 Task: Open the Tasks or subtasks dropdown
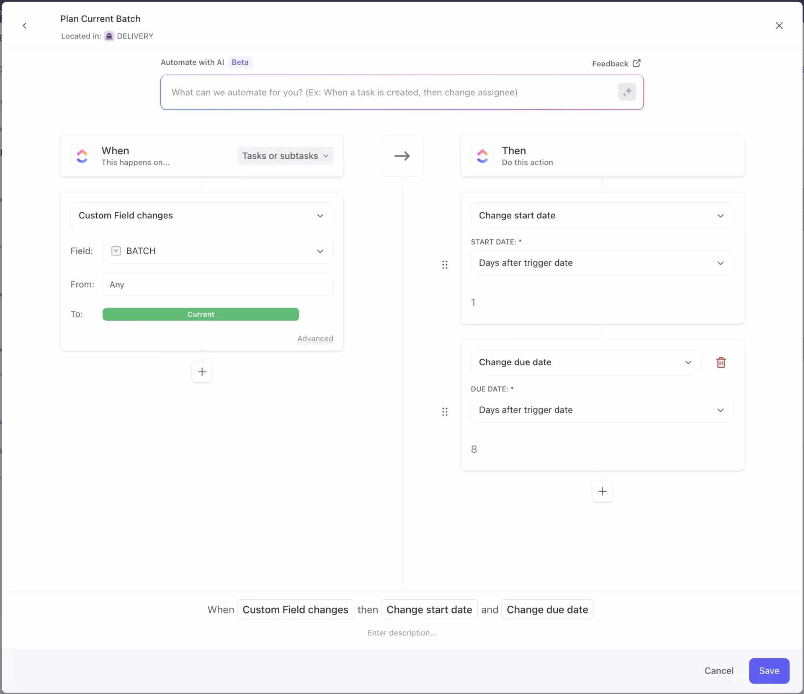(x=285, y=155)
